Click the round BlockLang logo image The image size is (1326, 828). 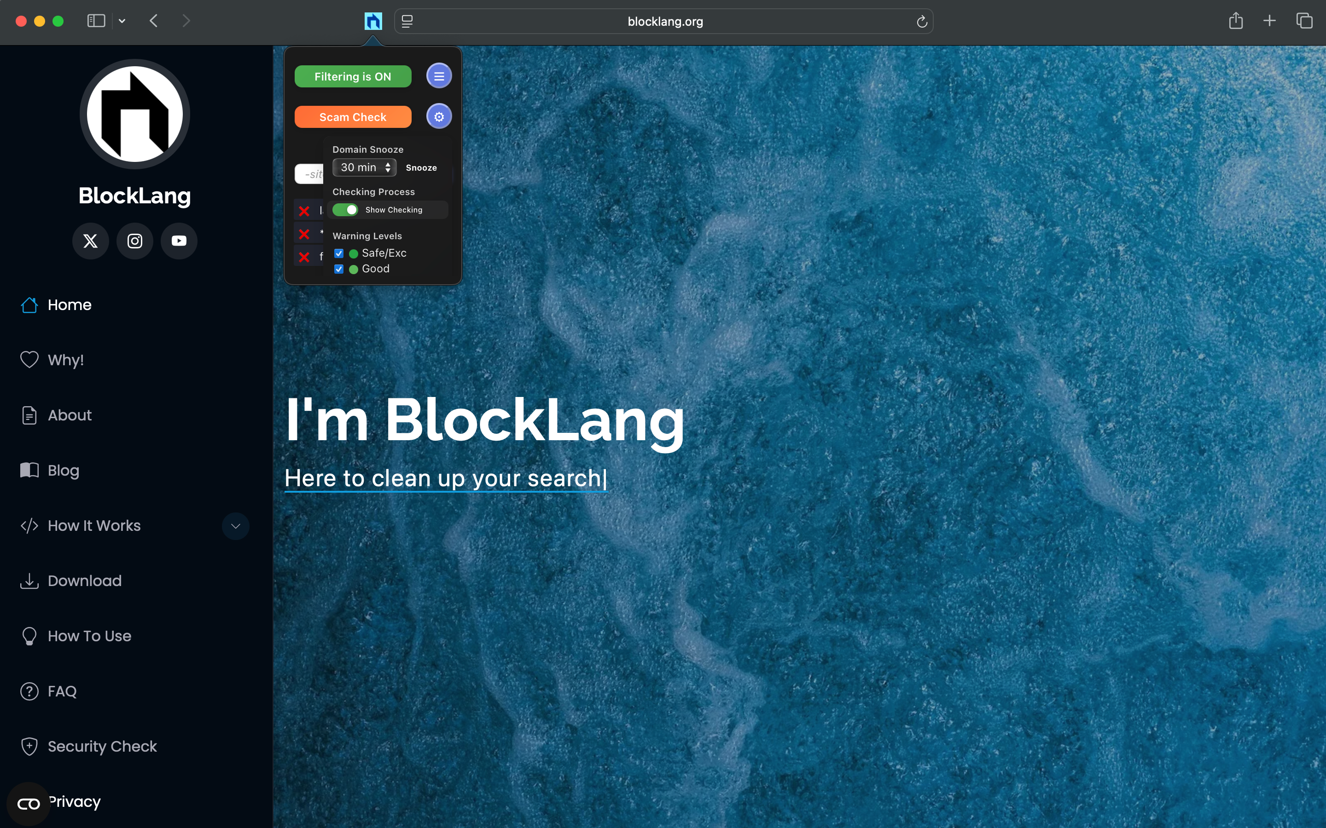point(135,114)
